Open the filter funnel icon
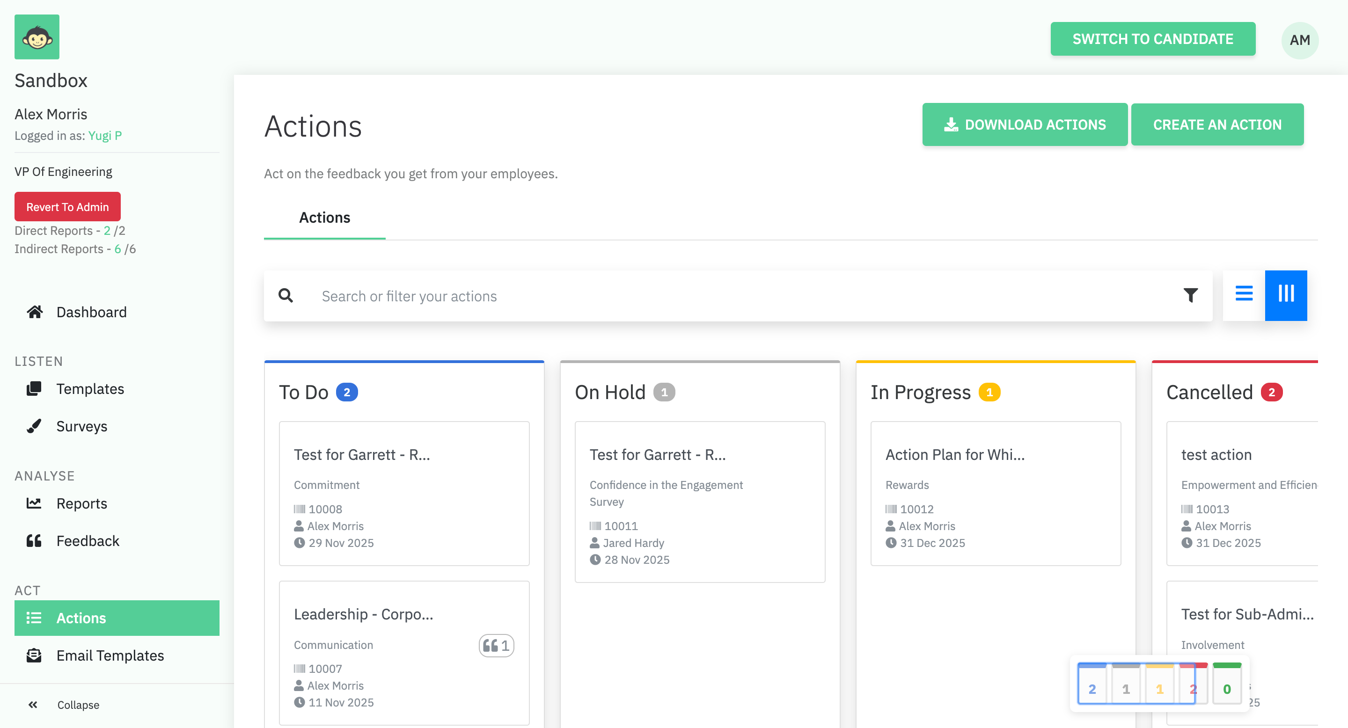 point(1190,296)
